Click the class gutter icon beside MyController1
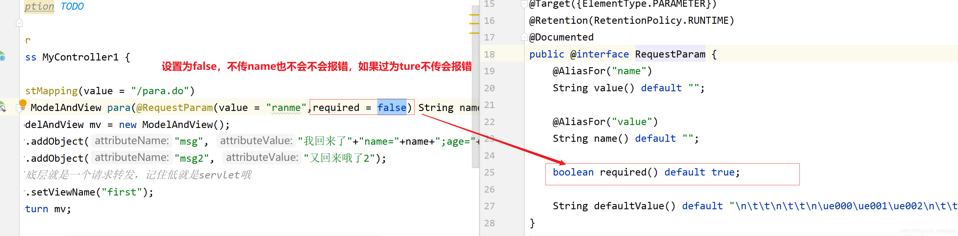Image resolution: width=958 pixels, height=236 pixels. [x=2, y=57]
